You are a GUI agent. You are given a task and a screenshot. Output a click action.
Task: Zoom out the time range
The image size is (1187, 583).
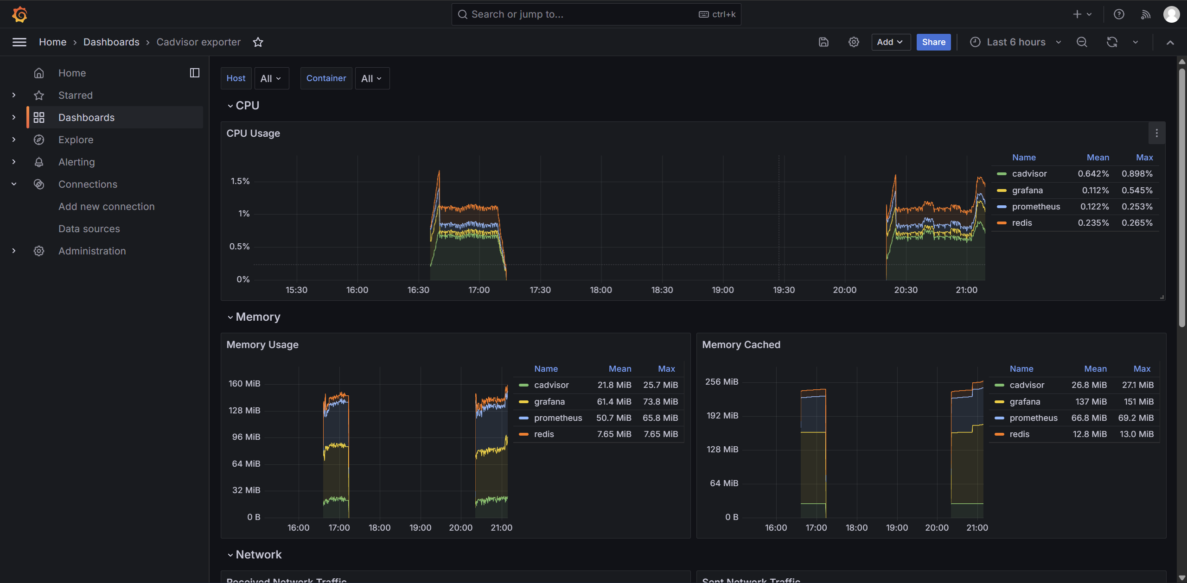tap(1082, 42)
